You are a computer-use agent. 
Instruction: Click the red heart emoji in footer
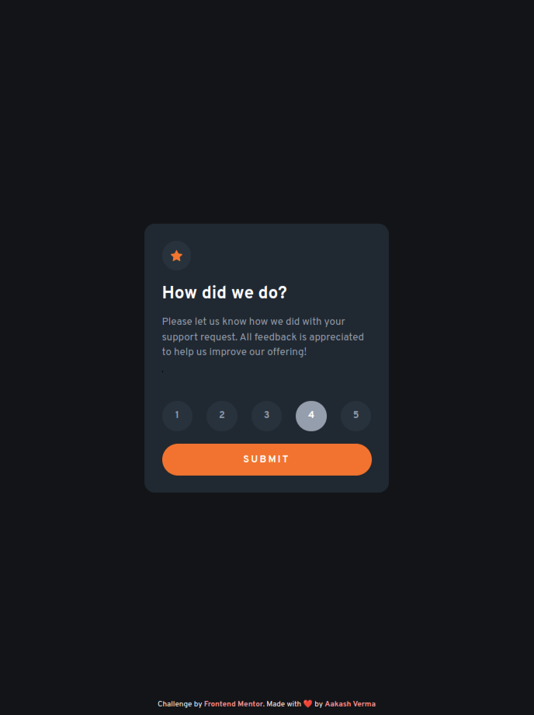click(x=307, y=703)
